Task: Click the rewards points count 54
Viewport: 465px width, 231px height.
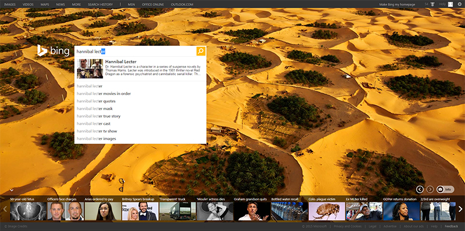Action: point(427,4)
